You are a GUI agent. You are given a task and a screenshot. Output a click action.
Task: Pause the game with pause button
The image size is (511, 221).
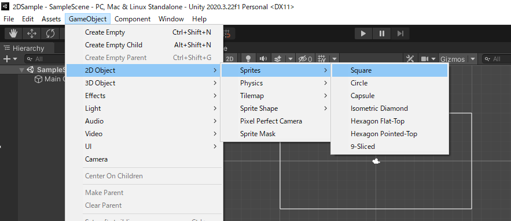coord(381,33)
